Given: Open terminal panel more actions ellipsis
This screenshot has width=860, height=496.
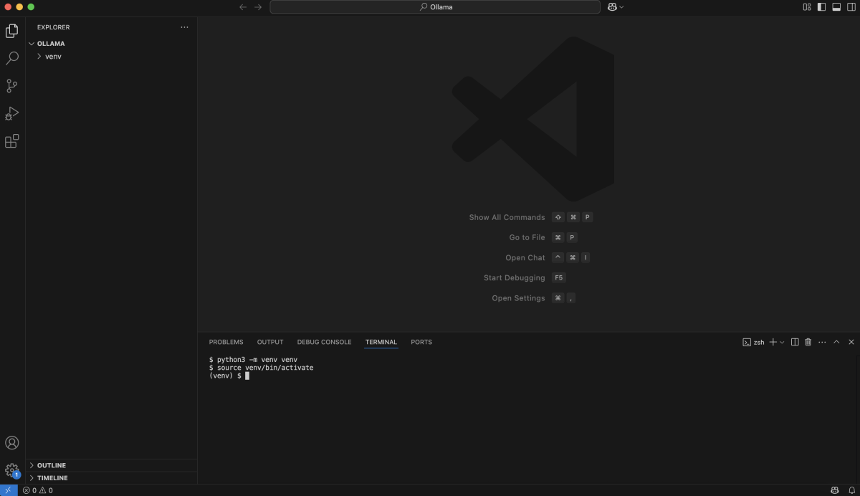Looking at the screenshot, I should 822,342.
